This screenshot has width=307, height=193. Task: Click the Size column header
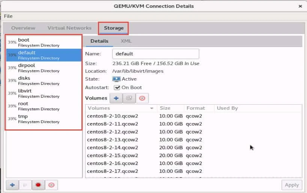tap(171, 108)
